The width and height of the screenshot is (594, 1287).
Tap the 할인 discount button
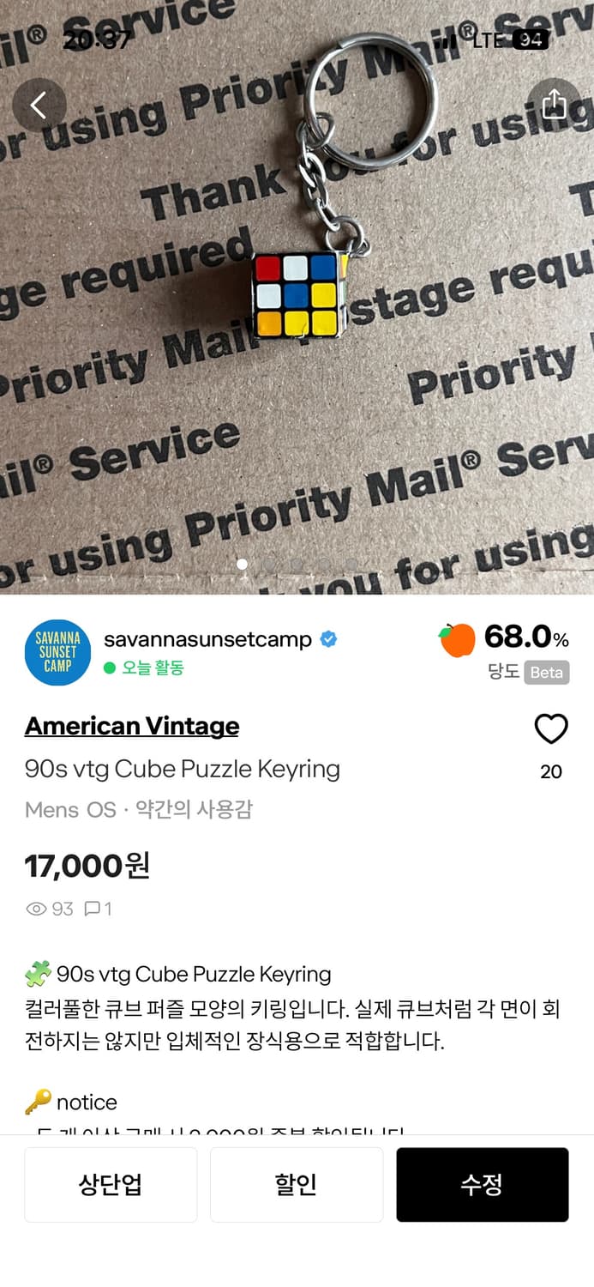297,1185
